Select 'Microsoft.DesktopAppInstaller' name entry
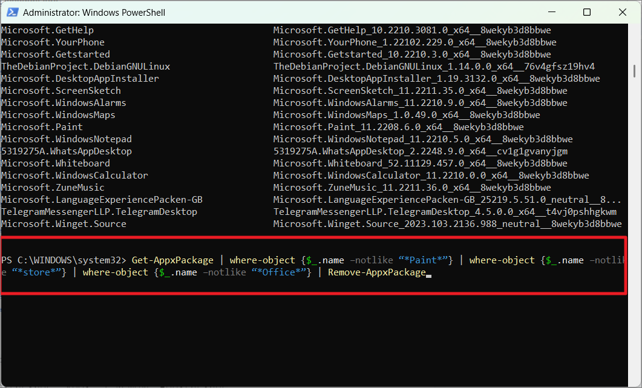Viewport: 642px width, 388px height. click(80, 78)
